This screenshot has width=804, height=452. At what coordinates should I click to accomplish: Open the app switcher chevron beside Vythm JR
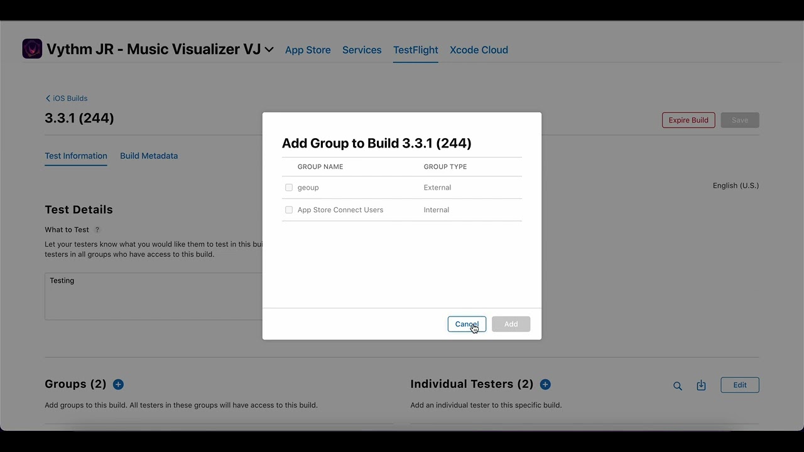[269, 50]
